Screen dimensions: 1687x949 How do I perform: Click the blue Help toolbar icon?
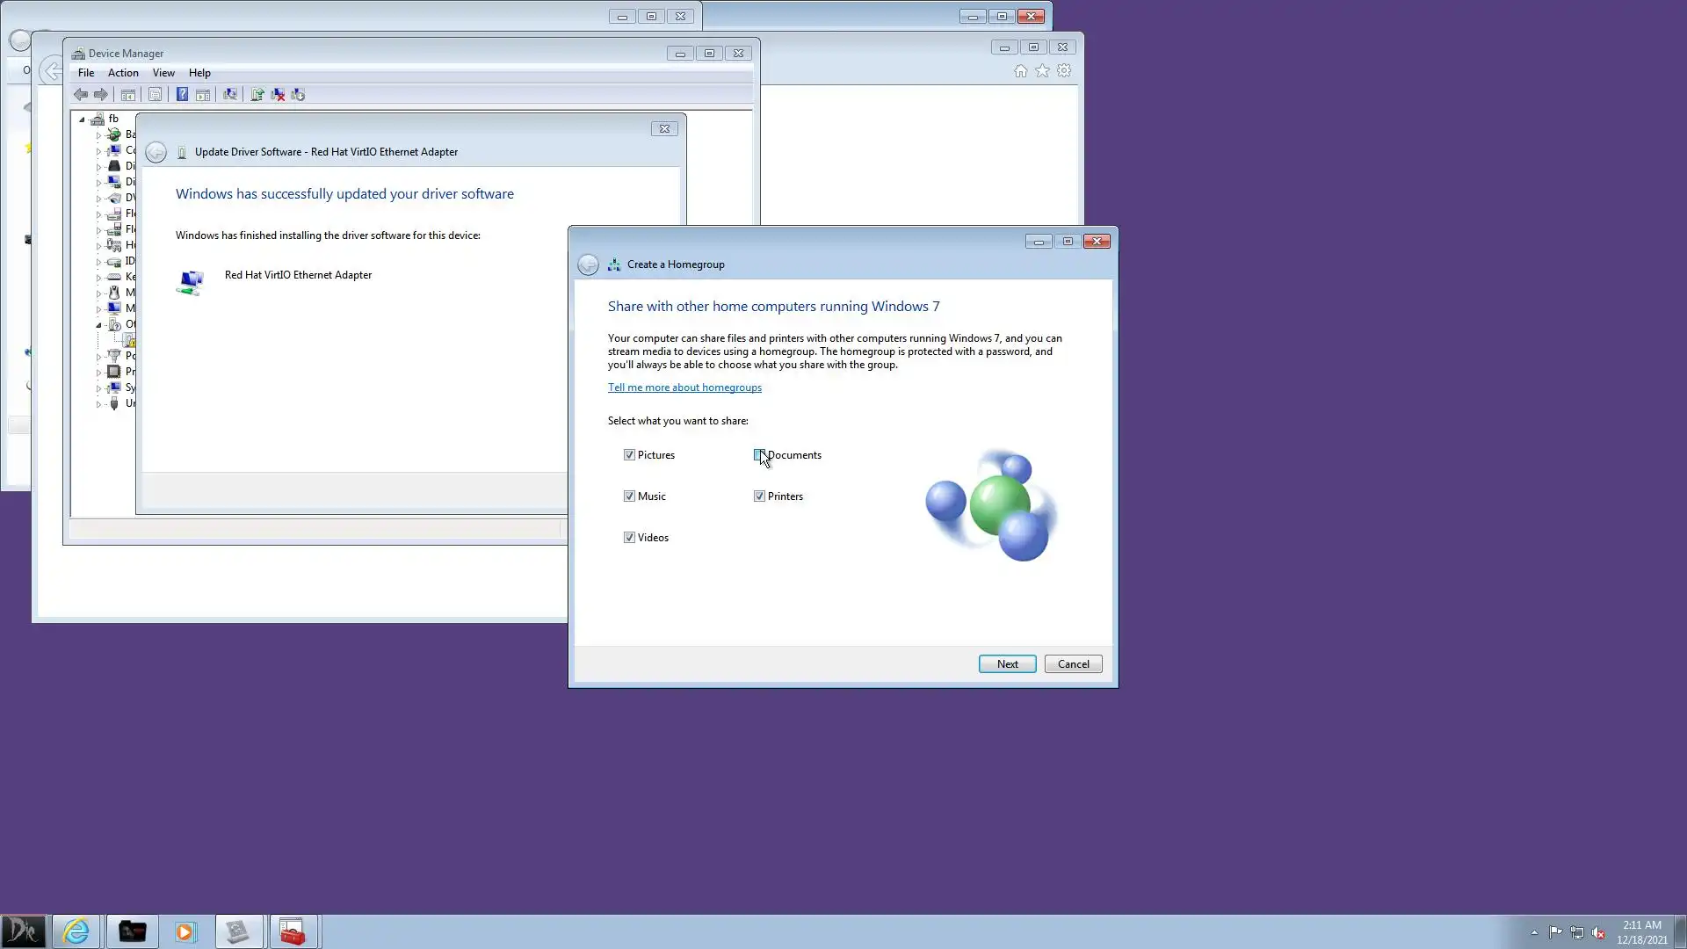click(x=182, y=95)
